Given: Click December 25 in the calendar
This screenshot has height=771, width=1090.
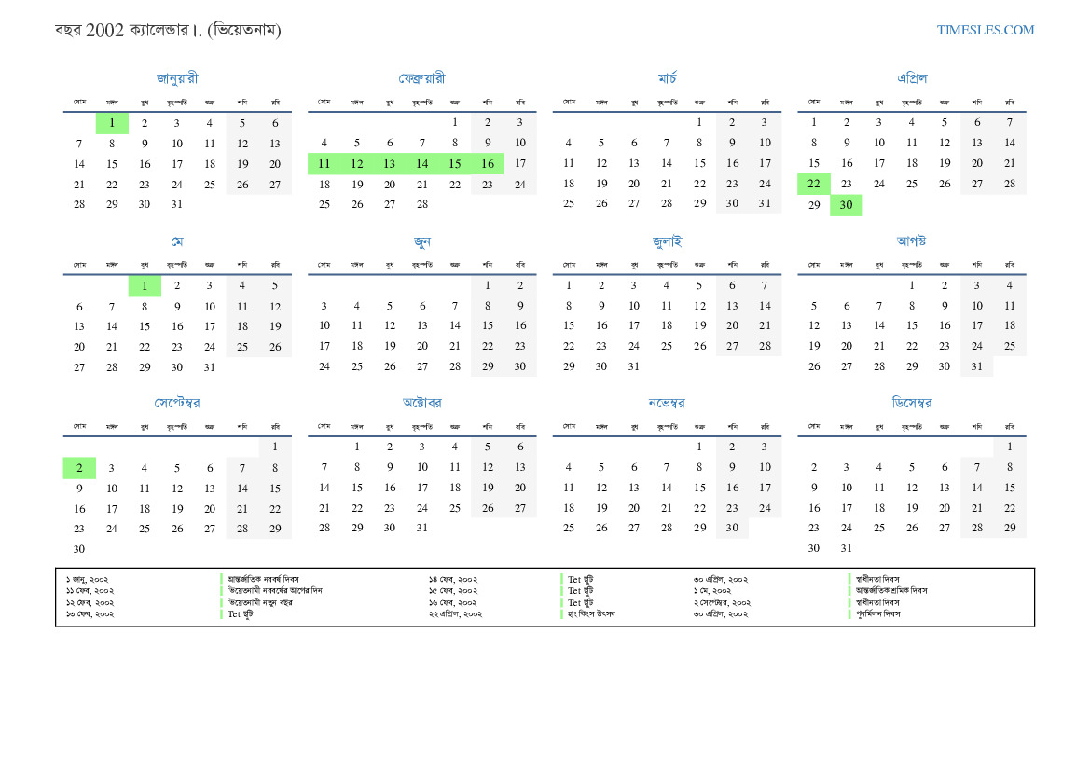Looking at the screenshot, I should click(x=878, y=528).
